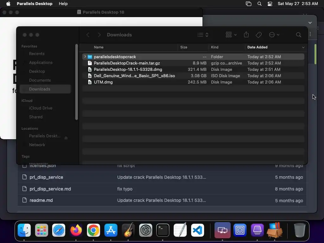The image size is (324, 243).
Task: Launch Visual Studio Code from the dock
Action: [x=197, y=230]
